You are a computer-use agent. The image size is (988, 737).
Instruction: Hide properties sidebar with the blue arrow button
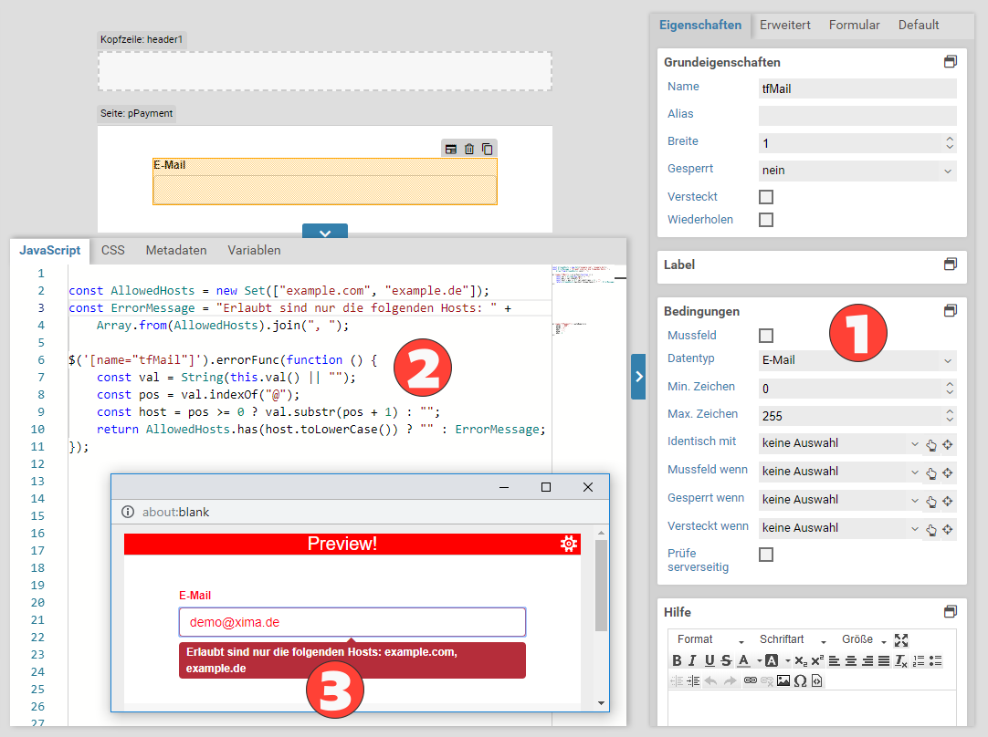tap(638, 377)
